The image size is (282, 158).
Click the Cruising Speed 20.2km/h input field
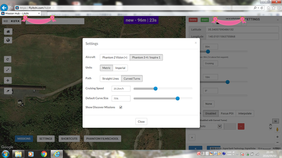pos(121,88)
